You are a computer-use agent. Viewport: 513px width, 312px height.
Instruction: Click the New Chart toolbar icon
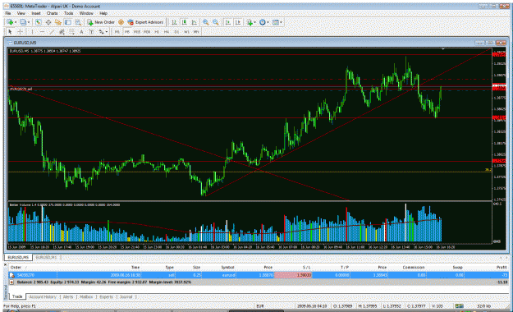coord(10,22)
